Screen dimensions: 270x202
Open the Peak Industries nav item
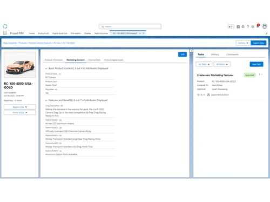[101, 33]
